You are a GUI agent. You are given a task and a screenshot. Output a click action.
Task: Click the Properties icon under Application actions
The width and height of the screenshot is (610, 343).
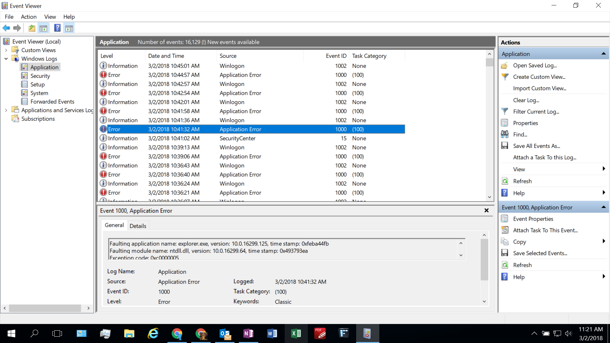pyautogui.click(x=505, y=123)
